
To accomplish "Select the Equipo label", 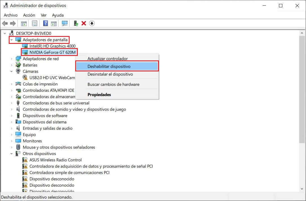I will [x=29, y=135].
